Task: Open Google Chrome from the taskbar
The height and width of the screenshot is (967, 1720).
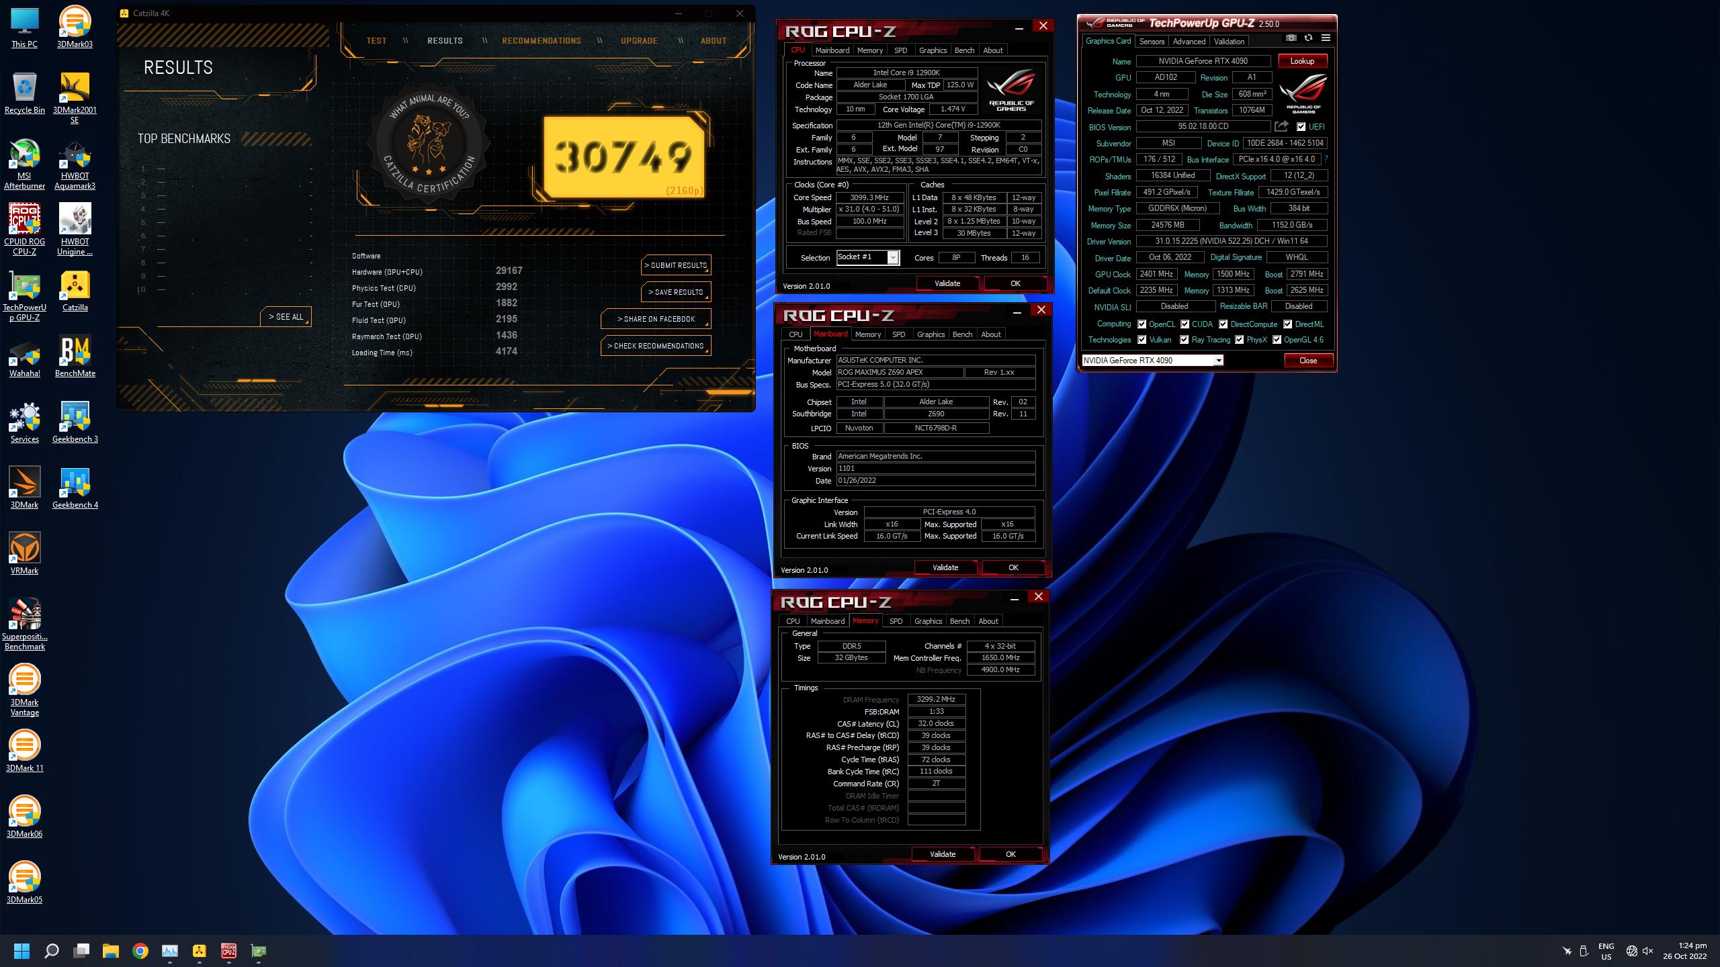Action: click(140, 950)
